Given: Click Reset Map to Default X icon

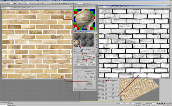Looking at the screenshot, I should click(x=80, y=50).
